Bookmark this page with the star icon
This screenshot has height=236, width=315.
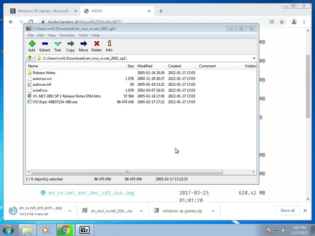coord(282,22)
